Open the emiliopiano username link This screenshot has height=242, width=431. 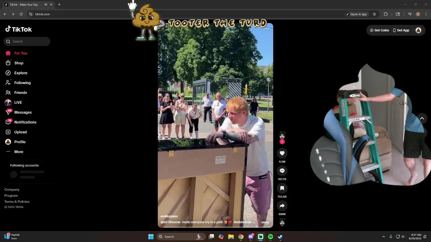click(169, 216)
